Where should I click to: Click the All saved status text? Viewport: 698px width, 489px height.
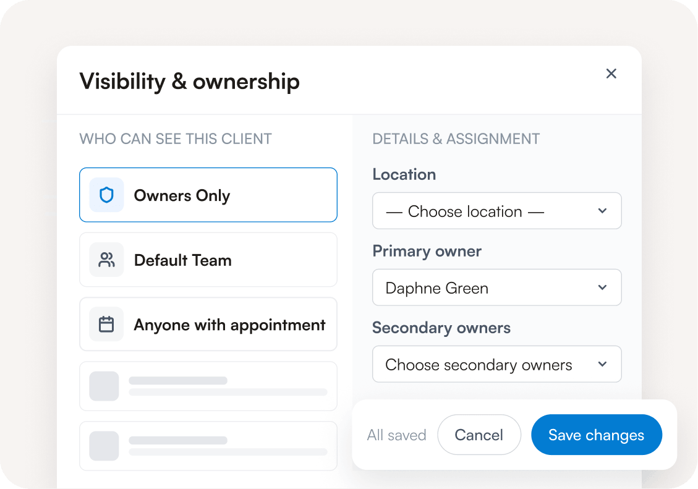397,435
